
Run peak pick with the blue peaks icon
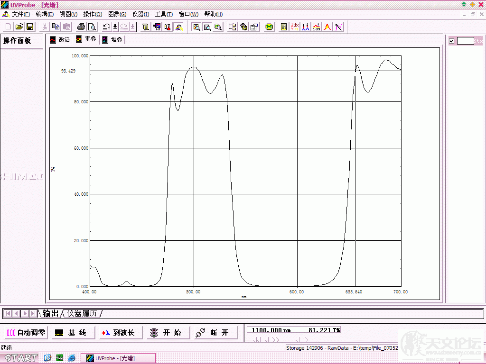tap(306, 27)
